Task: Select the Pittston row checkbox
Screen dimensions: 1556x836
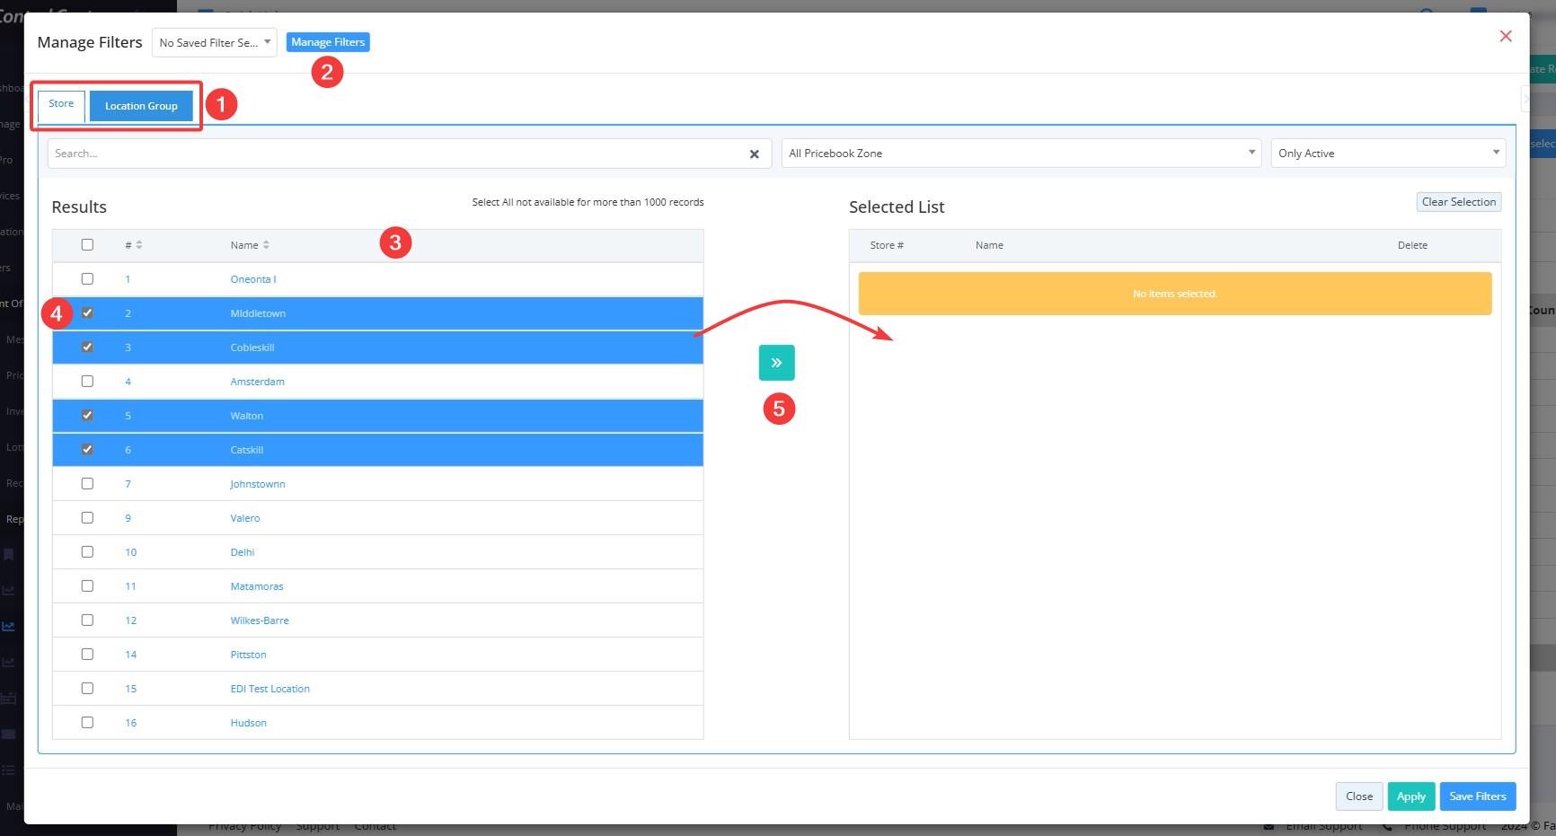Action: pos(87,654)
